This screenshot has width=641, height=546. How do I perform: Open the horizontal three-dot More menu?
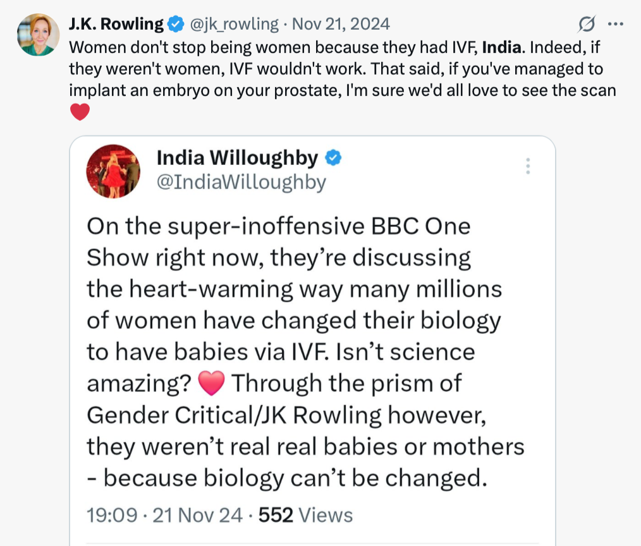(x=614, y=25)
